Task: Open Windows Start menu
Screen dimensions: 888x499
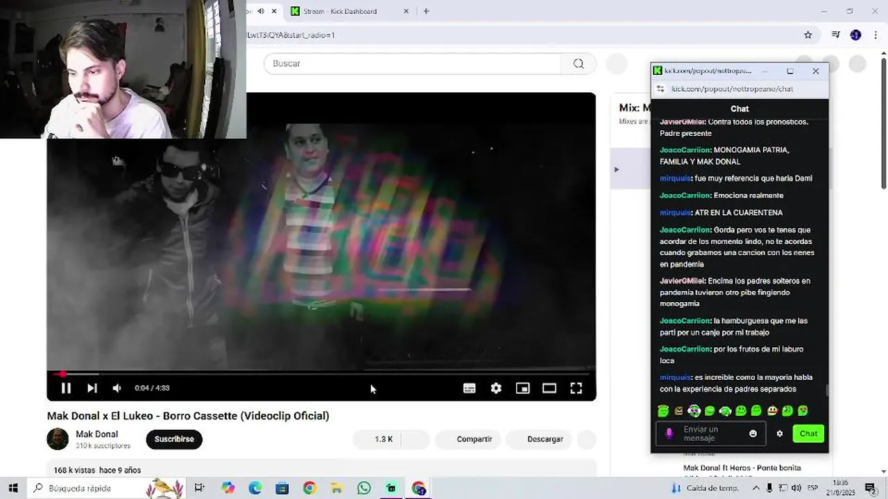Action: coord(13,488)
